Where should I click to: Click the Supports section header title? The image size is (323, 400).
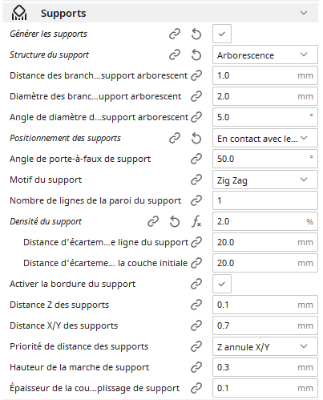click(63, 14)
